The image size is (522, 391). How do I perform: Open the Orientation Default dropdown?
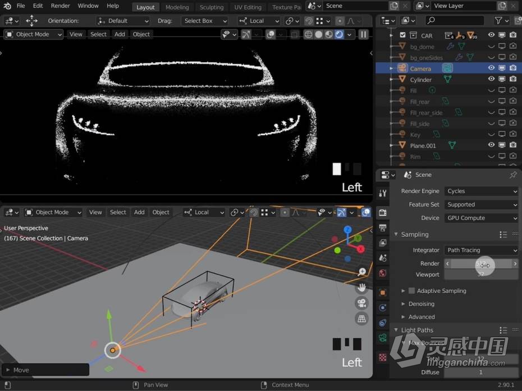[123, 21]
